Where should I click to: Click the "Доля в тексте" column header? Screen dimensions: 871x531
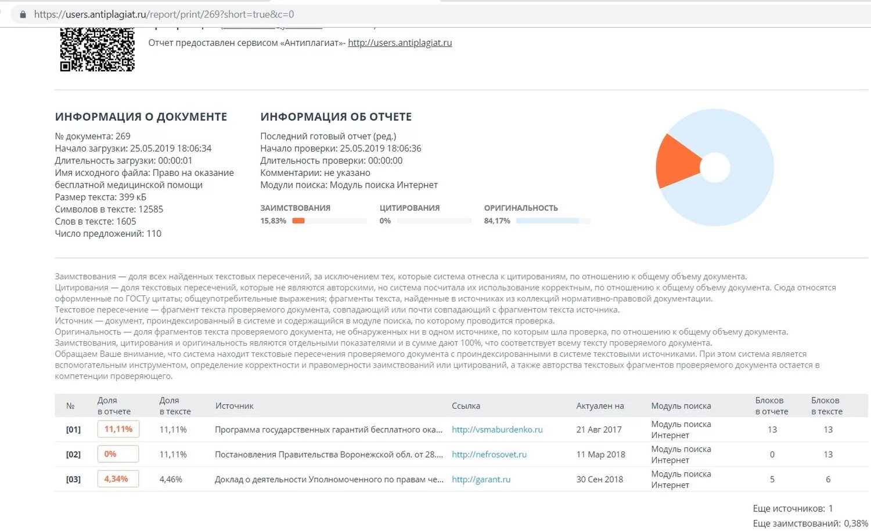(175, 406)
